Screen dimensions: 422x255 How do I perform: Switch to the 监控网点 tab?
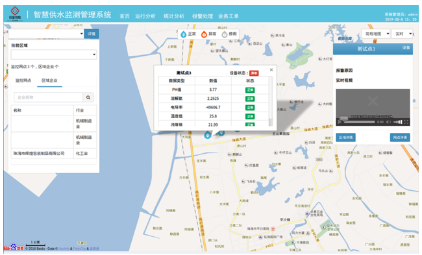click(23, 80)
